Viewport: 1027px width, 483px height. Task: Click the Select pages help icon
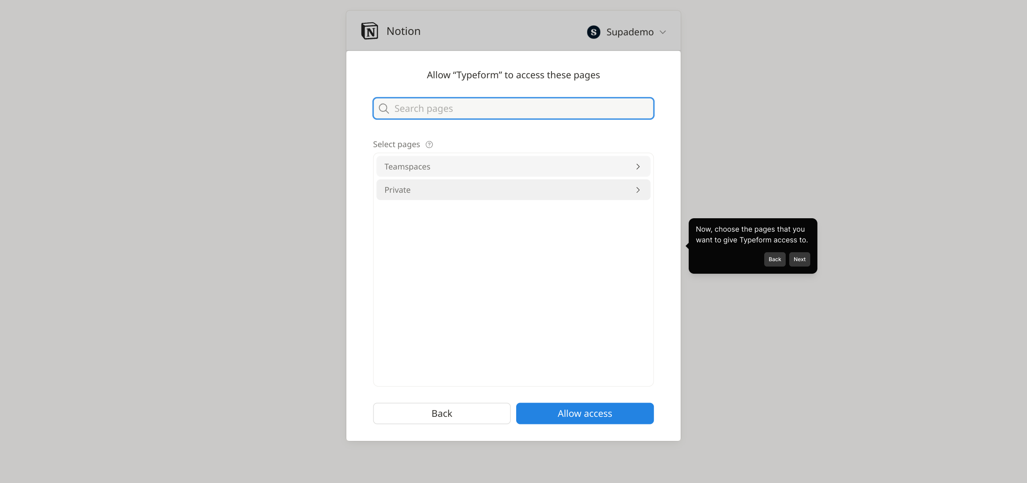[x=429, y=144]
